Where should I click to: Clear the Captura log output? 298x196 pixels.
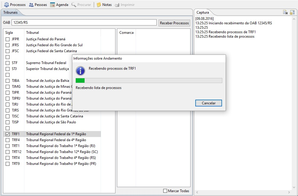coord(285,12)
